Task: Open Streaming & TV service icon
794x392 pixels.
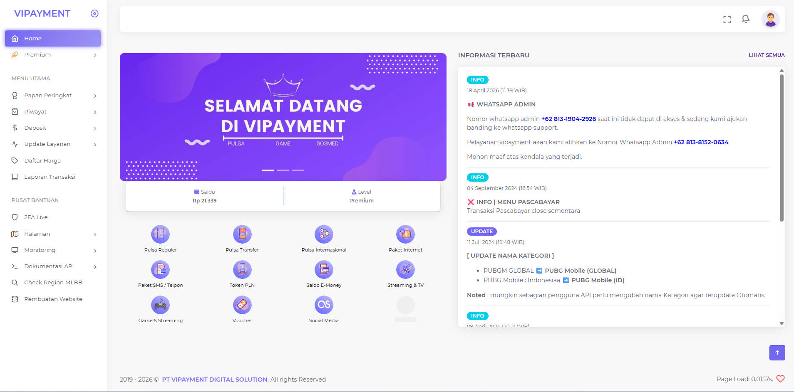Action: [406, 269]
